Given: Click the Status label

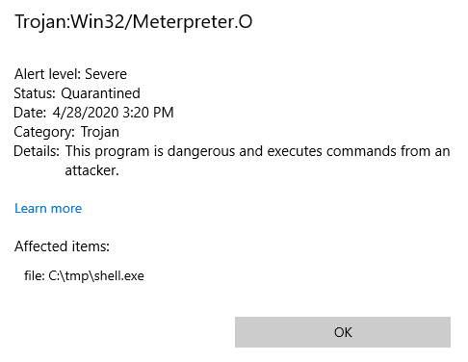Looking at the screenshot, I should [35, 93].
